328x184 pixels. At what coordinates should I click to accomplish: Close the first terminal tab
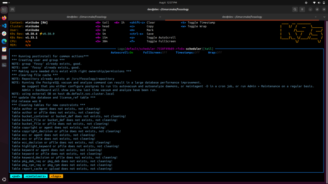(160, 17)
